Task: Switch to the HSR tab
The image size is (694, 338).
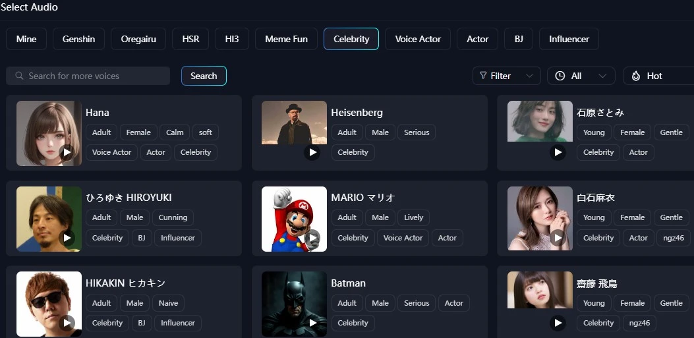Action: pos(190,39)
